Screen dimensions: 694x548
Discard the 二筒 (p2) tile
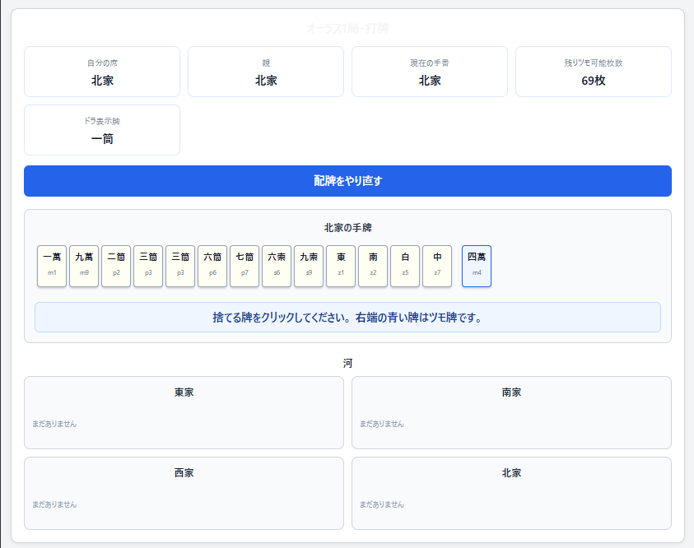116,267
